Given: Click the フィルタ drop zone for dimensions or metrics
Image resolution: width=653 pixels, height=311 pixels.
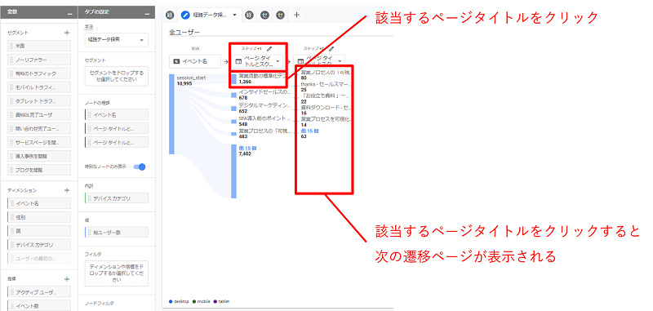Looking at the screenshot, I should coord(117,273).
